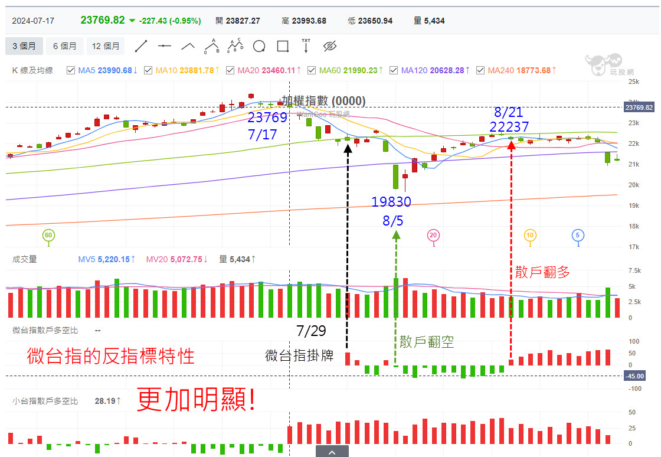The height and width of the screenshot is (457, 661).
Task: Select the trend line drawing tool
Action: tap(141, 46)
